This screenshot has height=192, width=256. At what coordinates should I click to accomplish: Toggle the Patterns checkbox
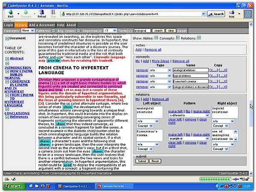point(53,31)
